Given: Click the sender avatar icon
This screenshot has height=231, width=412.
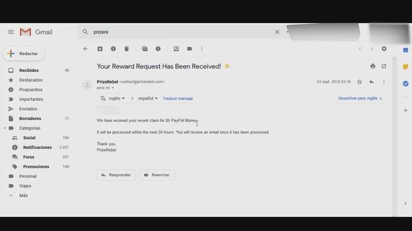Looking at the screenshot, I should (88, 85).
